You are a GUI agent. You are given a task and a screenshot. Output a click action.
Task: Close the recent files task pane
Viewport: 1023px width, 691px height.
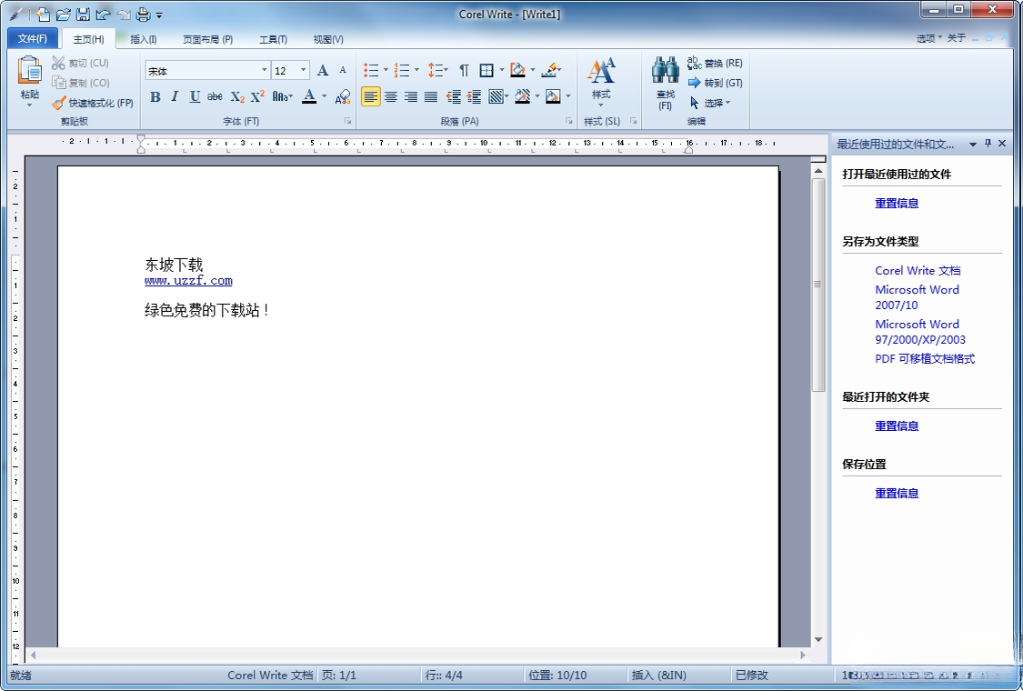pyautogui.click(x=1002, y=144)
